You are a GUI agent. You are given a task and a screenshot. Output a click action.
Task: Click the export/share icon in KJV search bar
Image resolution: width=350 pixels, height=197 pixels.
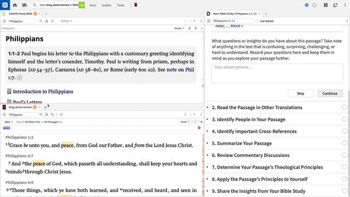point(195,121)
